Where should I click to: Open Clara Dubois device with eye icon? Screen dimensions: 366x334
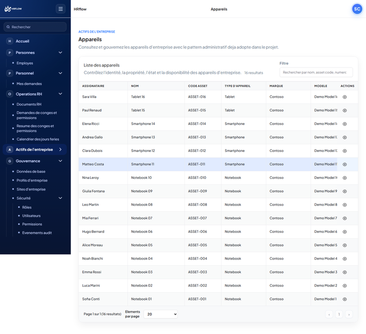click(345, 151)
